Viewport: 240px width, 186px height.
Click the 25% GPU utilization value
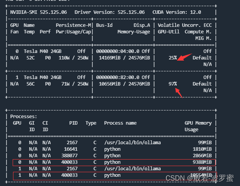pyautogui.click(x=173, y=58)
